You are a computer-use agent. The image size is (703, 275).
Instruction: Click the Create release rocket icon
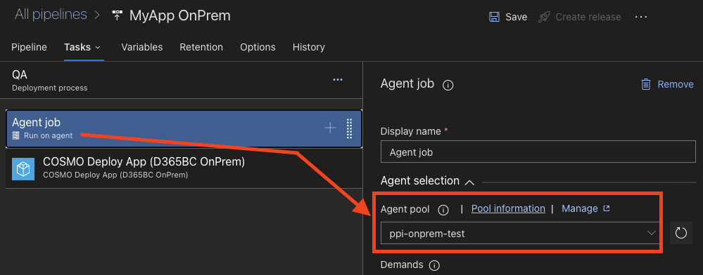544,17
